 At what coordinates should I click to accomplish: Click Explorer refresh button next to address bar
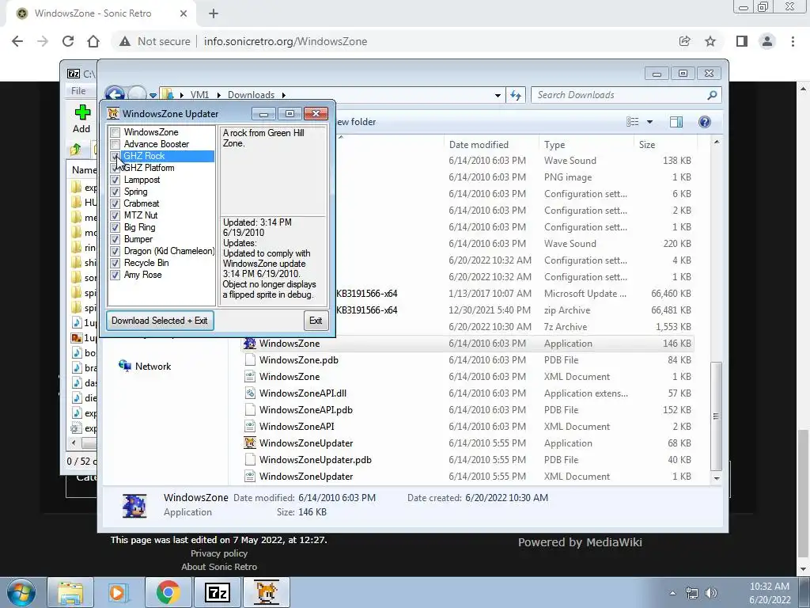[516, 95]
